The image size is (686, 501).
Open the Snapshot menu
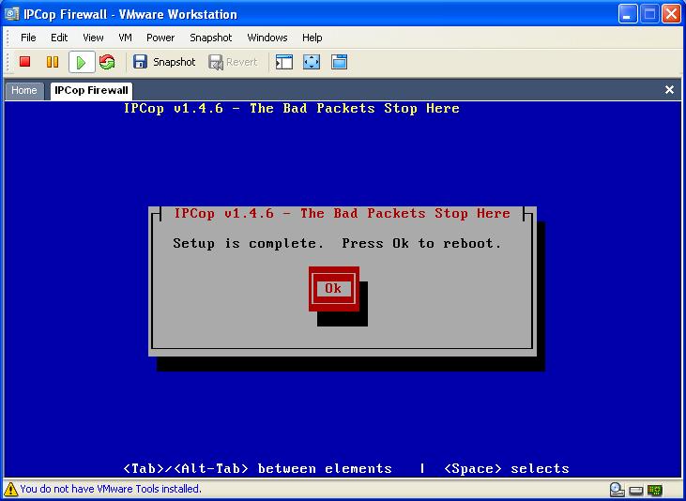(211, 38)
